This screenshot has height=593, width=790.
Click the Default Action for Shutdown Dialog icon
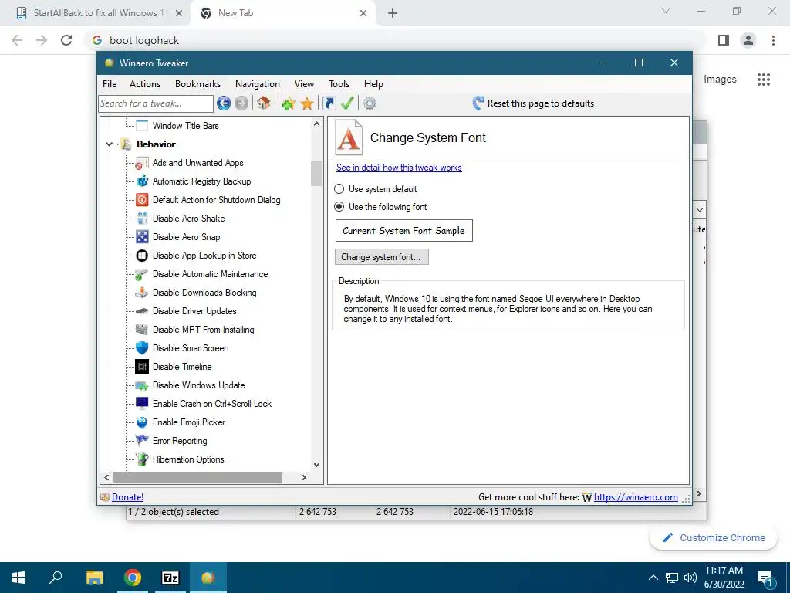[142, 200]
